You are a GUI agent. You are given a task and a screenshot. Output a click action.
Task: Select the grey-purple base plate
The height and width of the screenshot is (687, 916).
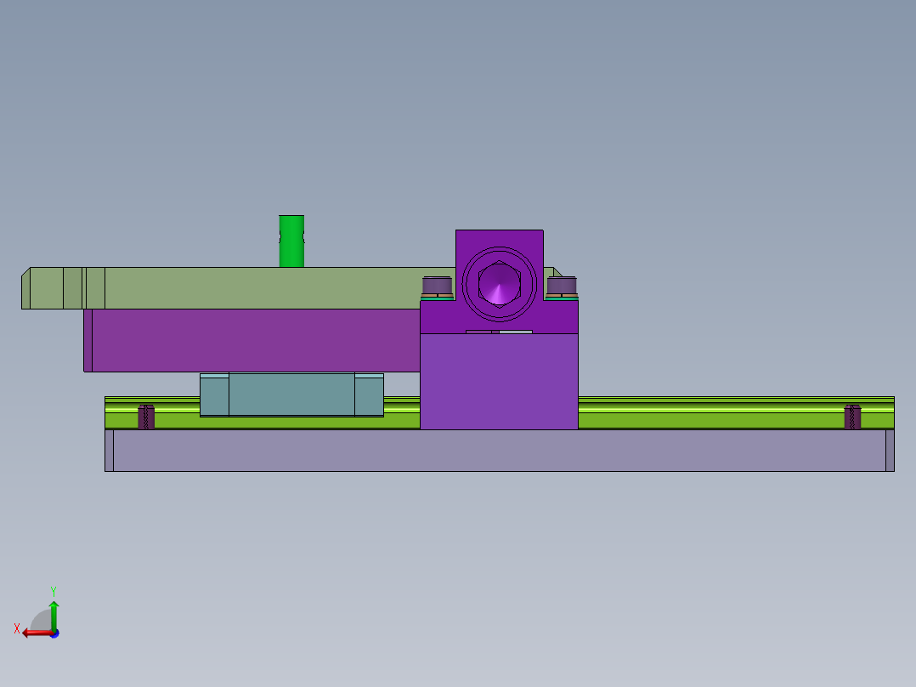[x=500, y=450]
